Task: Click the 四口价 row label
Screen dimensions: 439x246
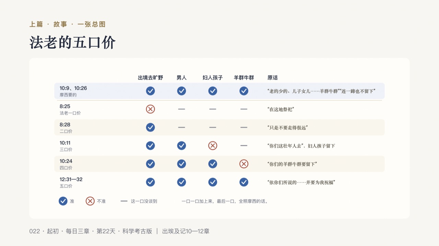Action: (66, 168)
